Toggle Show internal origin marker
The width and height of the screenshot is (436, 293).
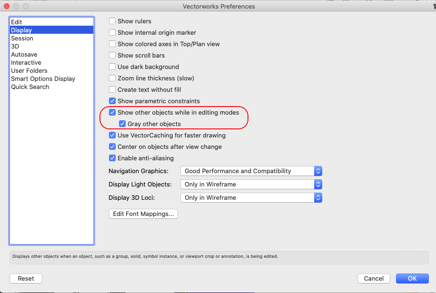pyautogui.click(x=113, y=32)
